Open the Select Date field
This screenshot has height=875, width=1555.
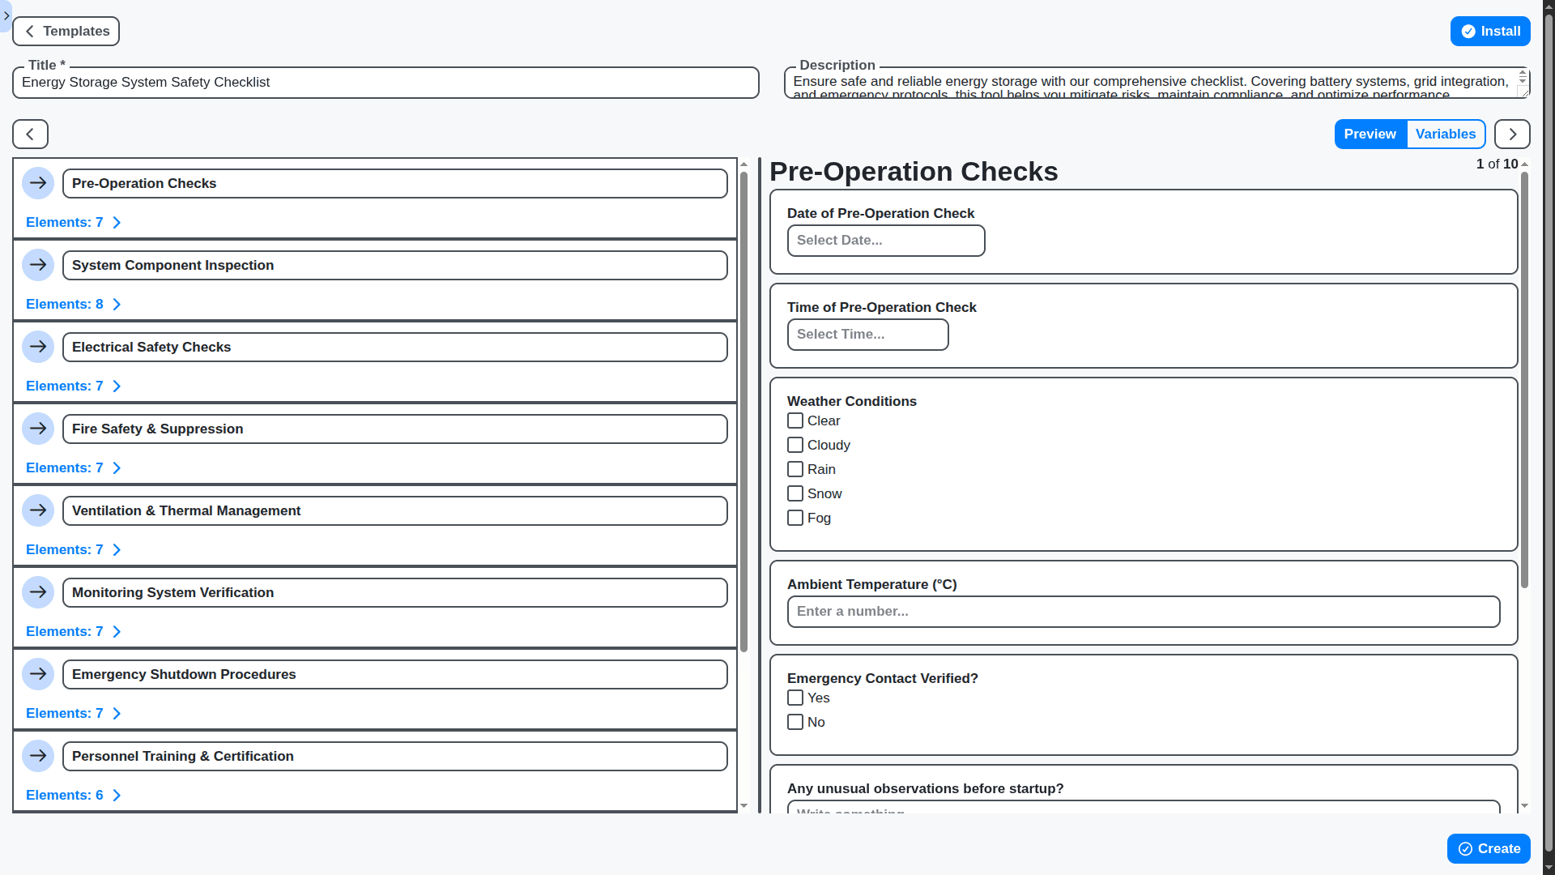coord(885,241)
